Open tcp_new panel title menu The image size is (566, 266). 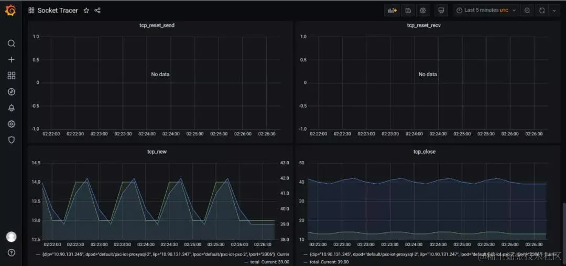158,152
